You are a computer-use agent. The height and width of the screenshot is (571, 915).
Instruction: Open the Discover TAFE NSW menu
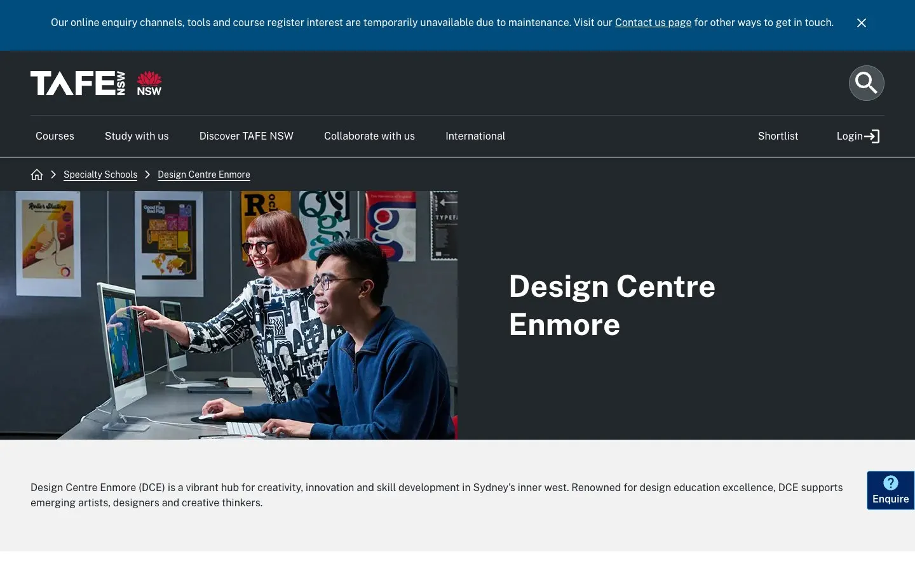point(247,136)
